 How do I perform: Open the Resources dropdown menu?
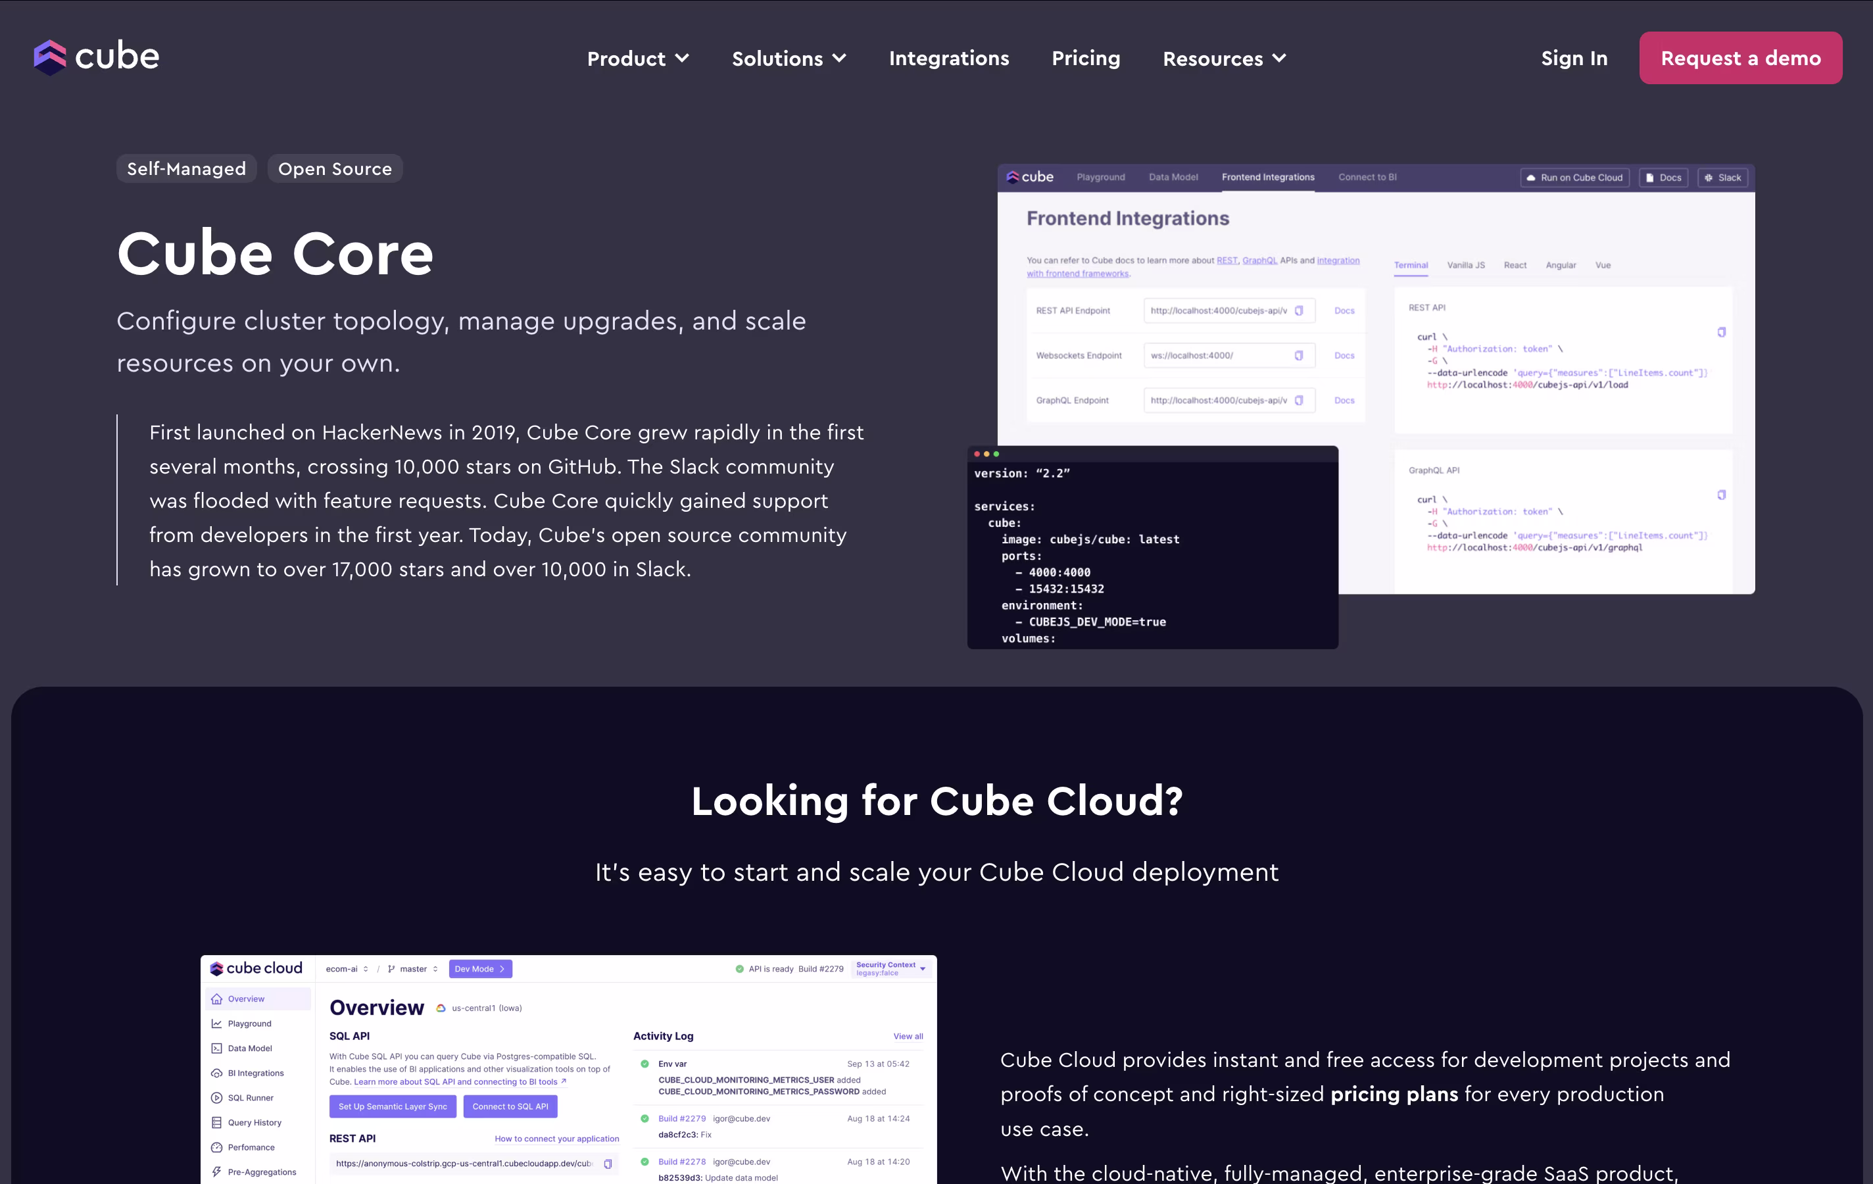tap(1225, 59)
